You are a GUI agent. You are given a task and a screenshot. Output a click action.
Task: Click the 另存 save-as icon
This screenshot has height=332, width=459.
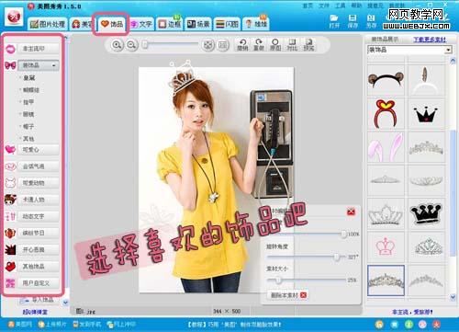tap(371, 21)
